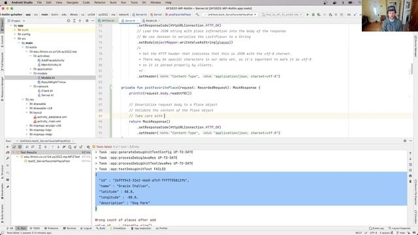Click the Structure side tool tab
Screen dimensions: 418x235
[x=2, y=172]
